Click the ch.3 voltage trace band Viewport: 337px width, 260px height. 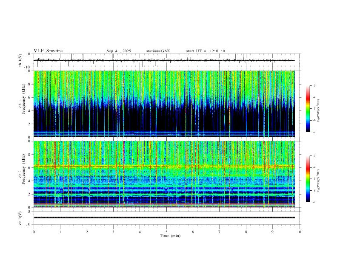pos(164,218)
